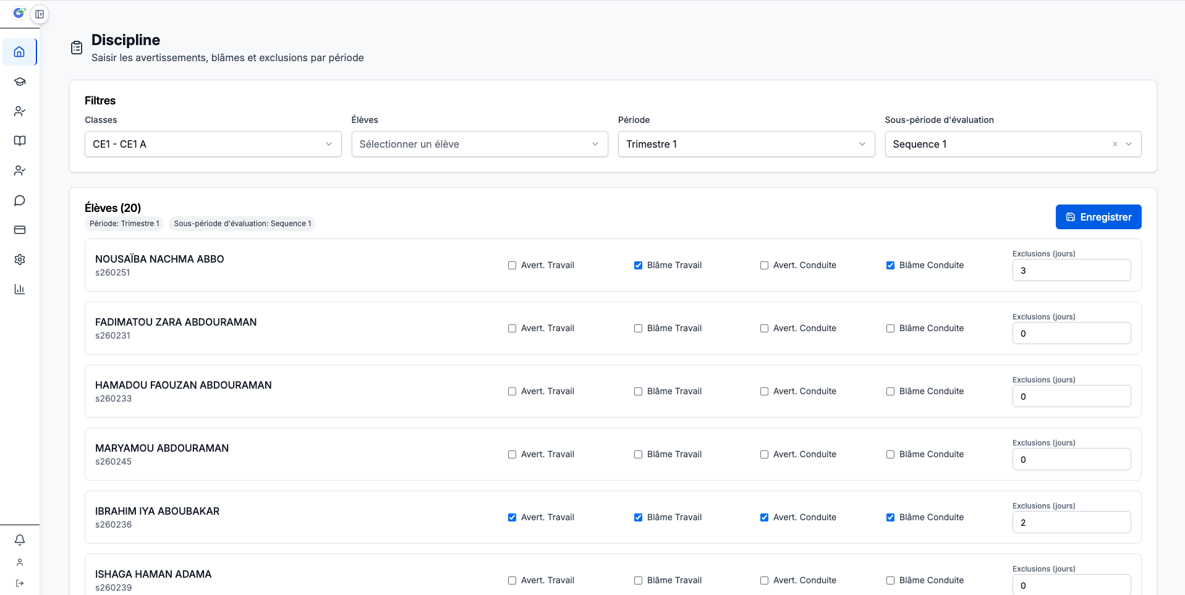Uncheck Blâme Conduite for Ibrahim Iya Aboubakar
The image size is (1185, 595).
click(x=890, y=518)
